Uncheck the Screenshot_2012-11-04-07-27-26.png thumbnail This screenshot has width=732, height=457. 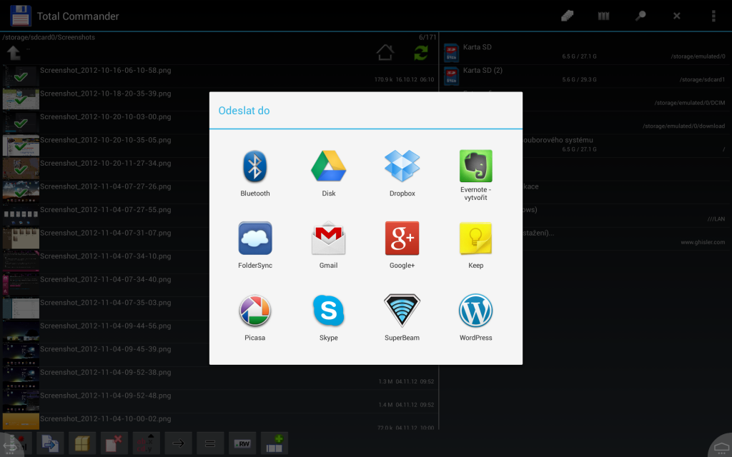click(x=21, y=193)
